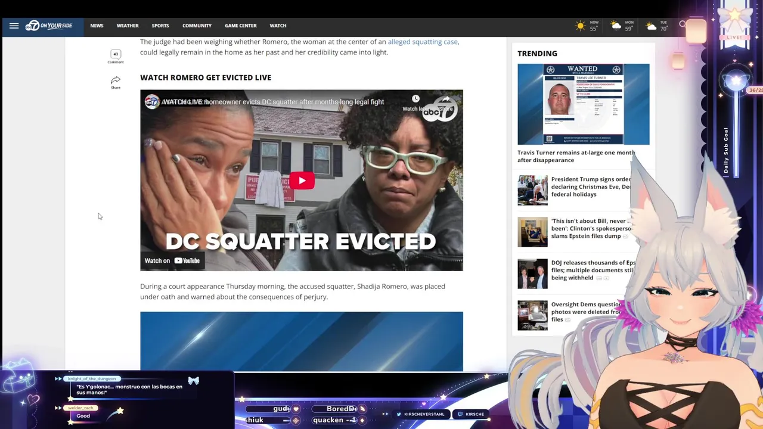763x429 pixels.
Task: Click the Share arrow inside the video player
Action: pyautogui.click(x=445, y=100)
